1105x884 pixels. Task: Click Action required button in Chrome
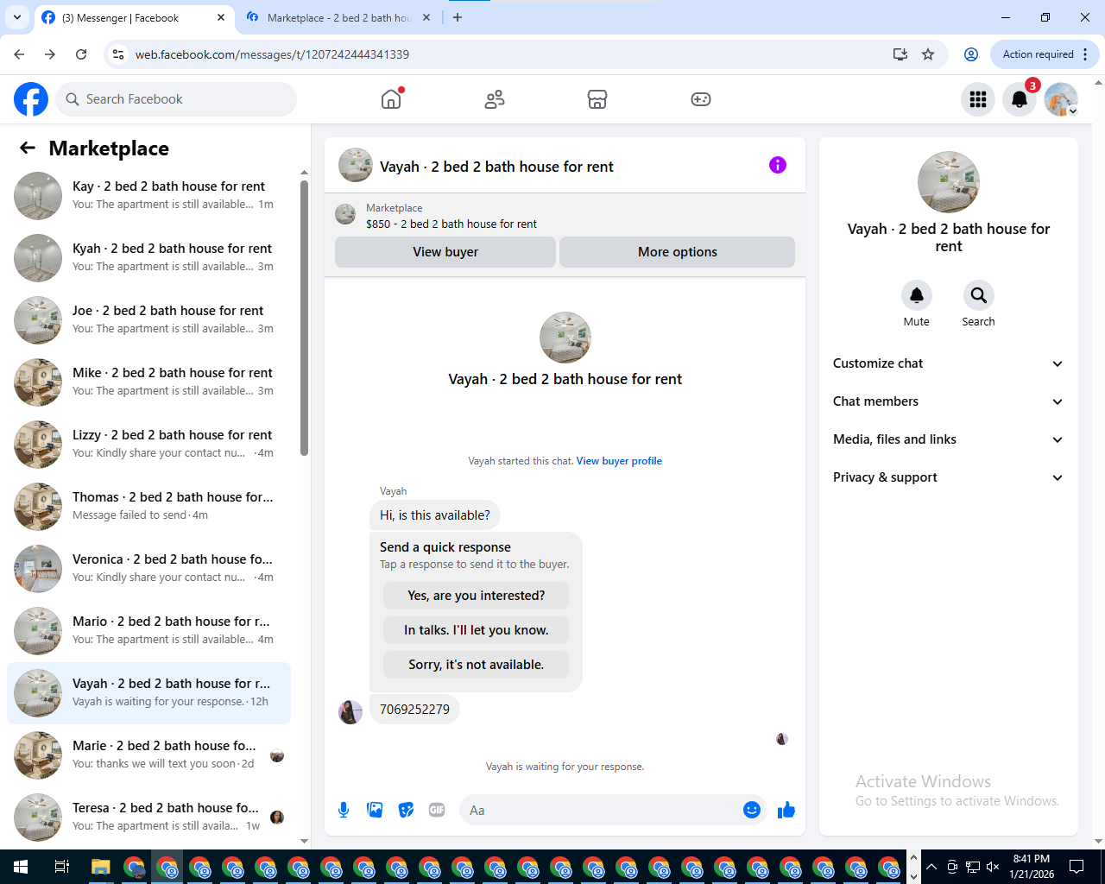point(1045,54)
